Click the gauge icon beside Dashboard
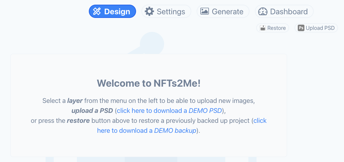The image size is (344, 162). click(x=263, y=12)
